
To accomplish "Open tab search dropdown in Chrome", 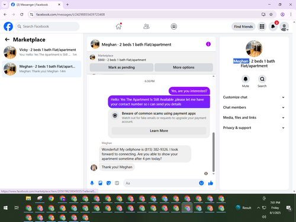I will click(5, 5).
